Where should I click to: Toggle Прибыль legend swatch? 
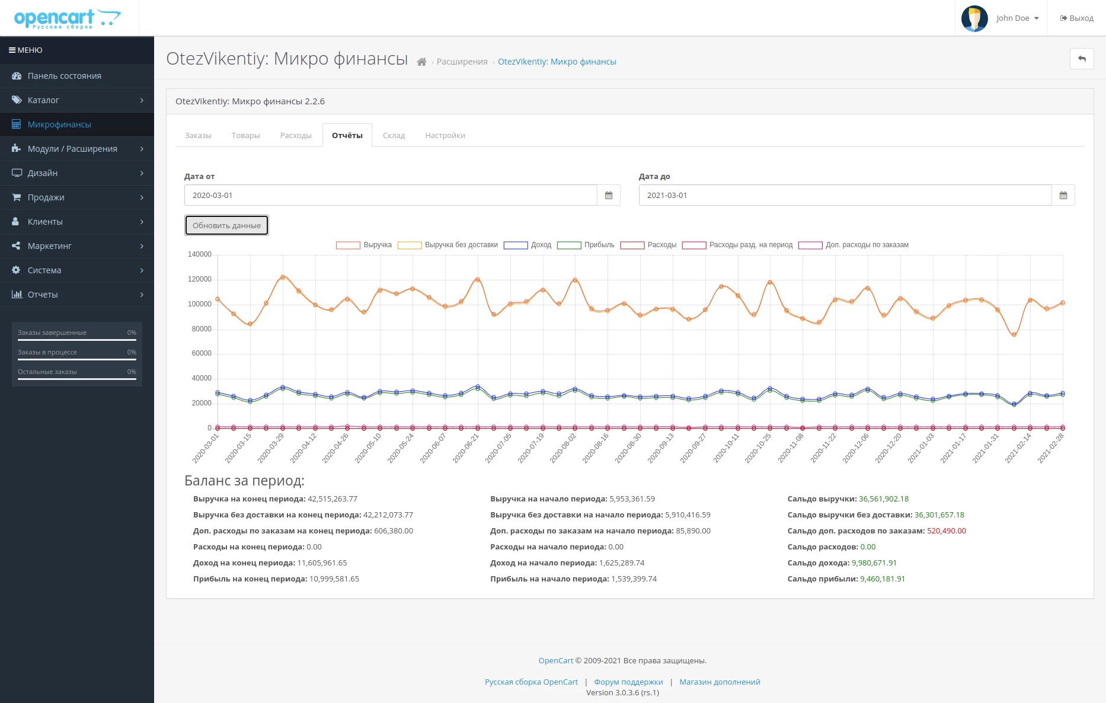[x=569, y=245]
